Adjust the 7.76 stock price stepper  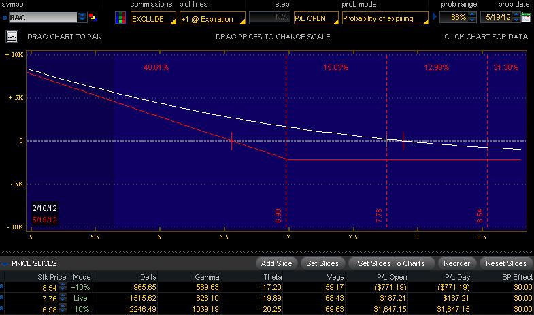tap(63, 298)
